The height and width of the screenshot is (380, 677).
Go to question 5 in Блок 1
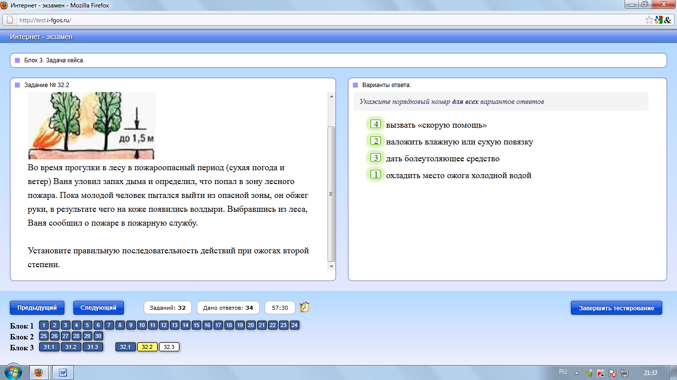(87, 325)
